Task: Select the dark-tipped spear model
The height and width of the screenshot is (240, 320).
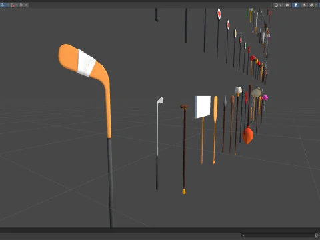Action: coord(224,124)
